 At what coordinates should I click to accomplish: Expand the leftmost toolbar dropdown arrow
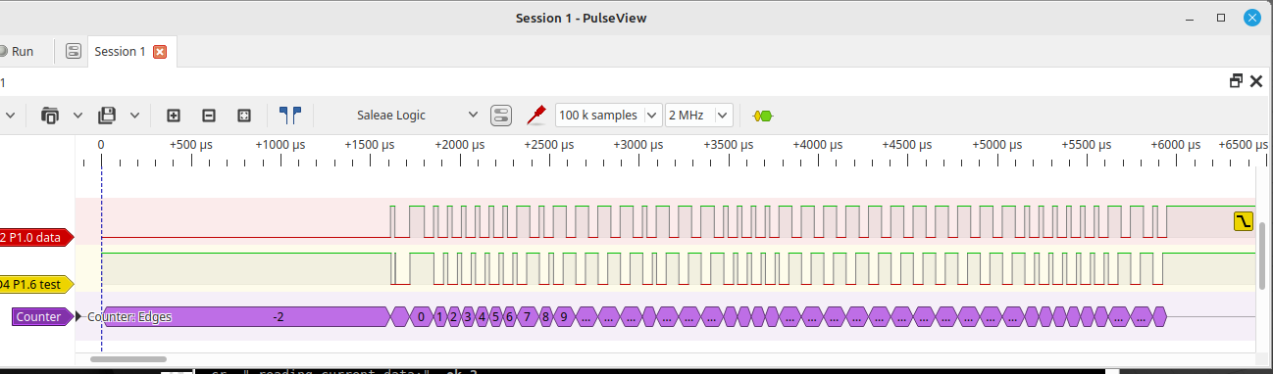pyautogui.click(x=11, y=115)
